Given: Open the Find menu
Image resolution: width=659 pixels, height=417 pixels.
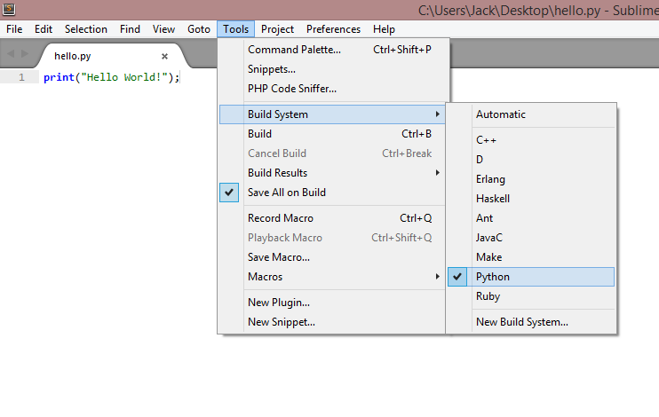Looking at the screenshot, I should 130,29.
